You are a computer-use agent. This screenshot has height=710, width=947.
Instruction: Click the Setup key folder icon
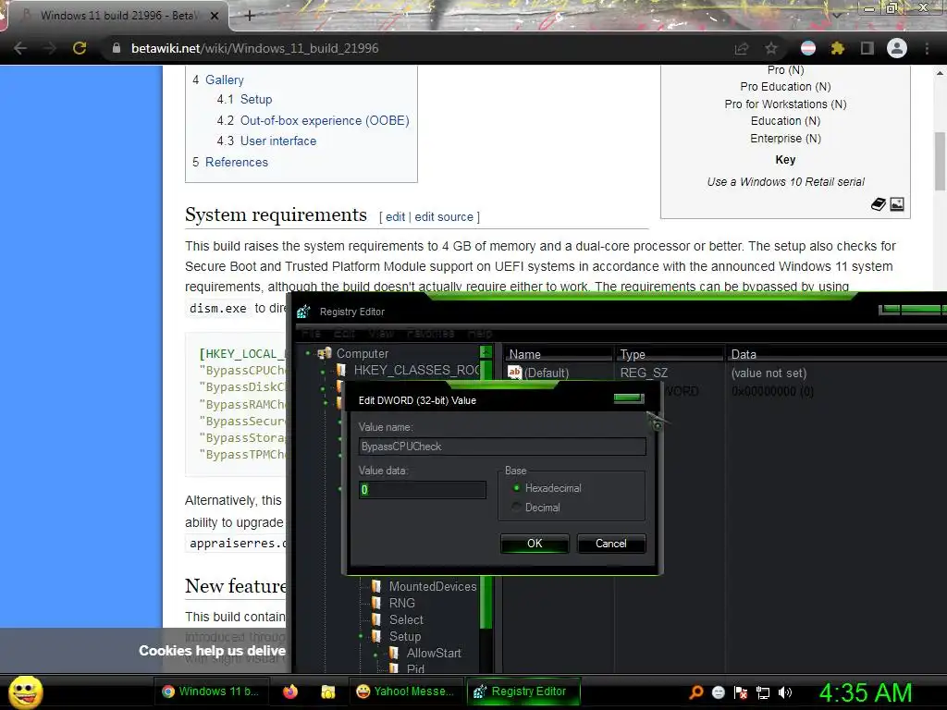tap(376, 636)
